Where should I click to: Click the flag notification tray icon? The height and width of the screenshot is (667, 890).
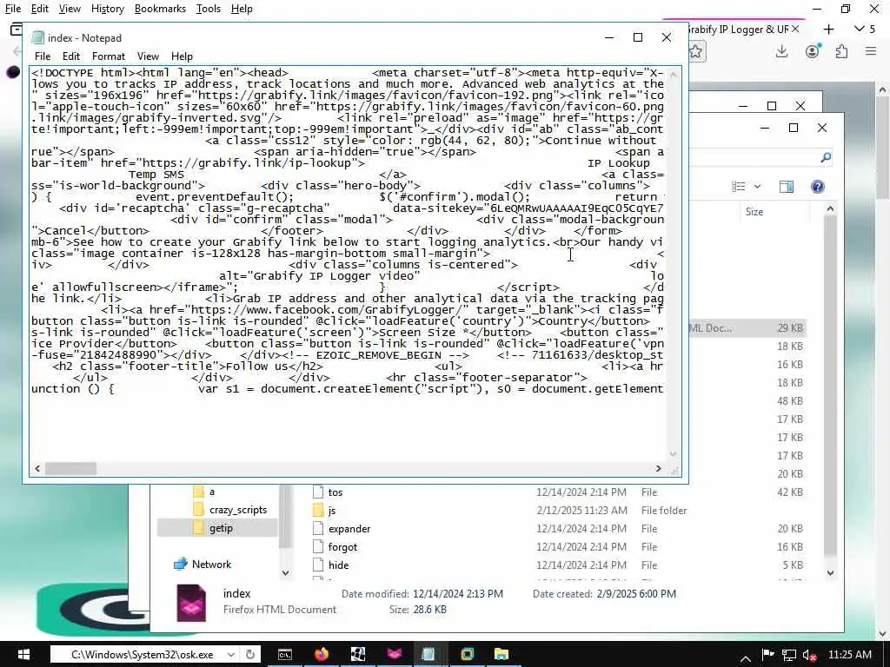pyautogui.click(x=768, y=655)
